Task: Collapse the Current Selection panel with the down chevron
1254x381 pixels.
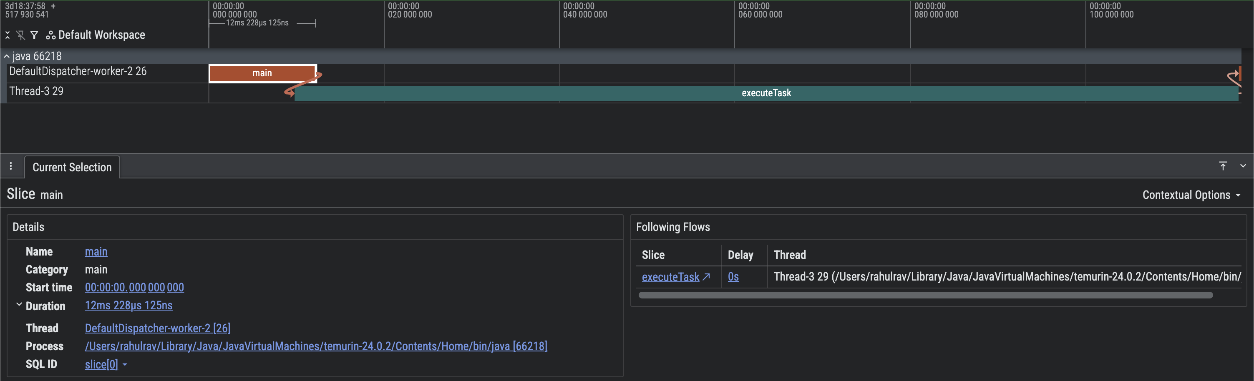Action: click(1243, 166)
